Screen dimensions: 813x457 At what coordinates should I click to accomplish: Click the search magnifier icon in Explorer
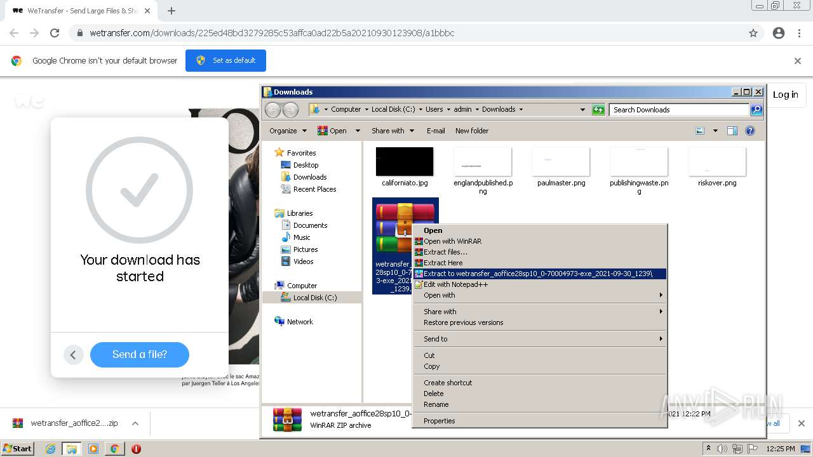[x=756, y=110]
